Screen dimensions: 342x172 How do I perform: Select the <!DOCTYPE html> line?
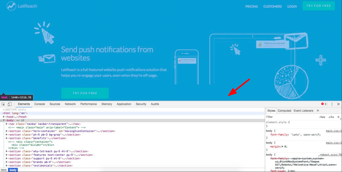[14, 110]
